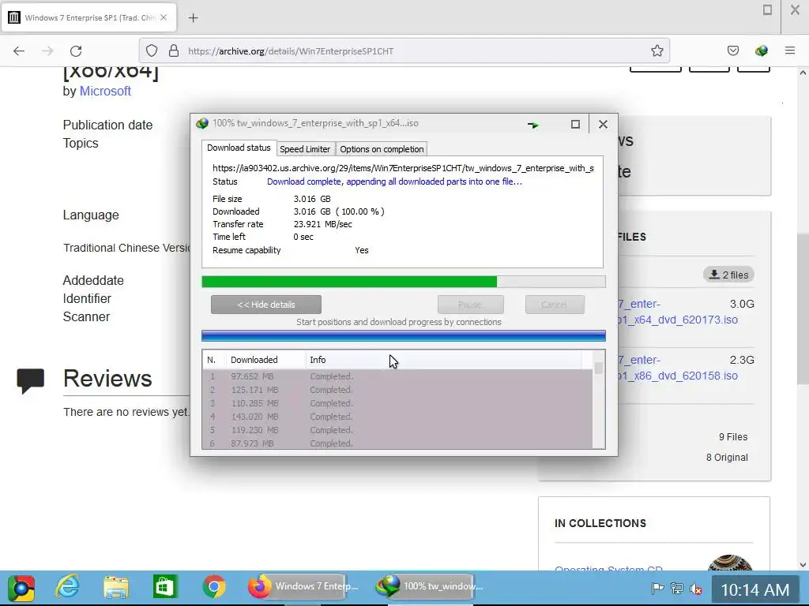This screenshot has width=809, height=606.
Task: Click the IN COLLECTIONS heading
Action: 600,524
